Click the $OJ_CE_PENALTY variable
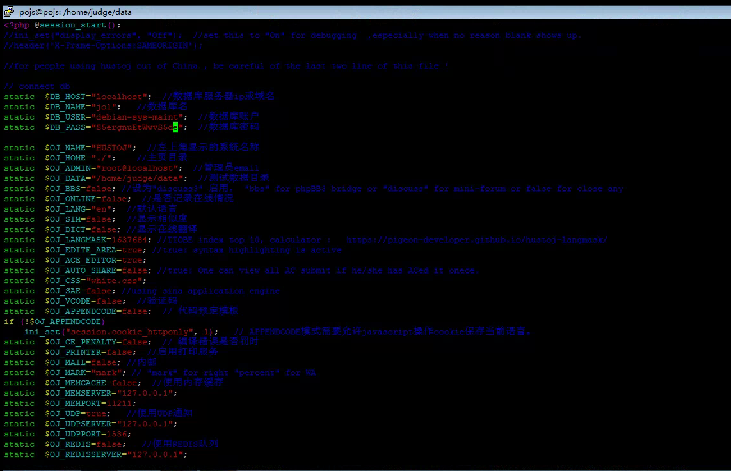This screenshot has height=471, width=731. 81,343
